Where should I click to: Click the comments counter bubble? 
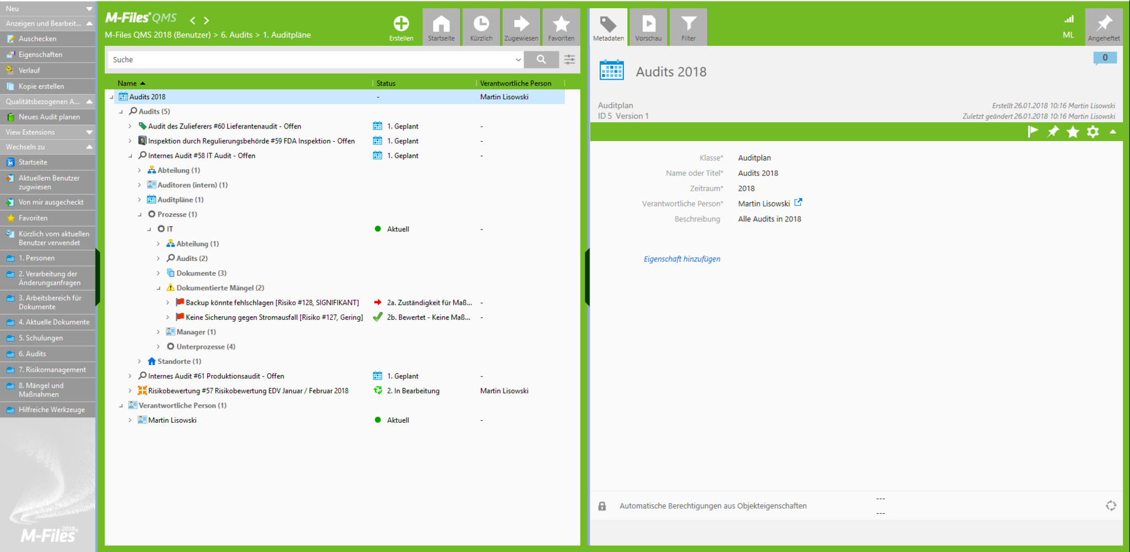click(x=1105, y=58)
